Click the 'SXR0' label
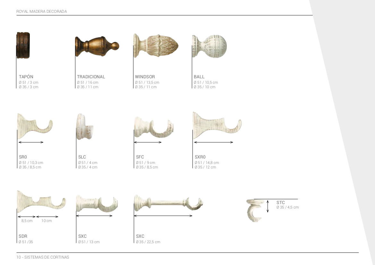375x265 pixels. tap(200, 157)
